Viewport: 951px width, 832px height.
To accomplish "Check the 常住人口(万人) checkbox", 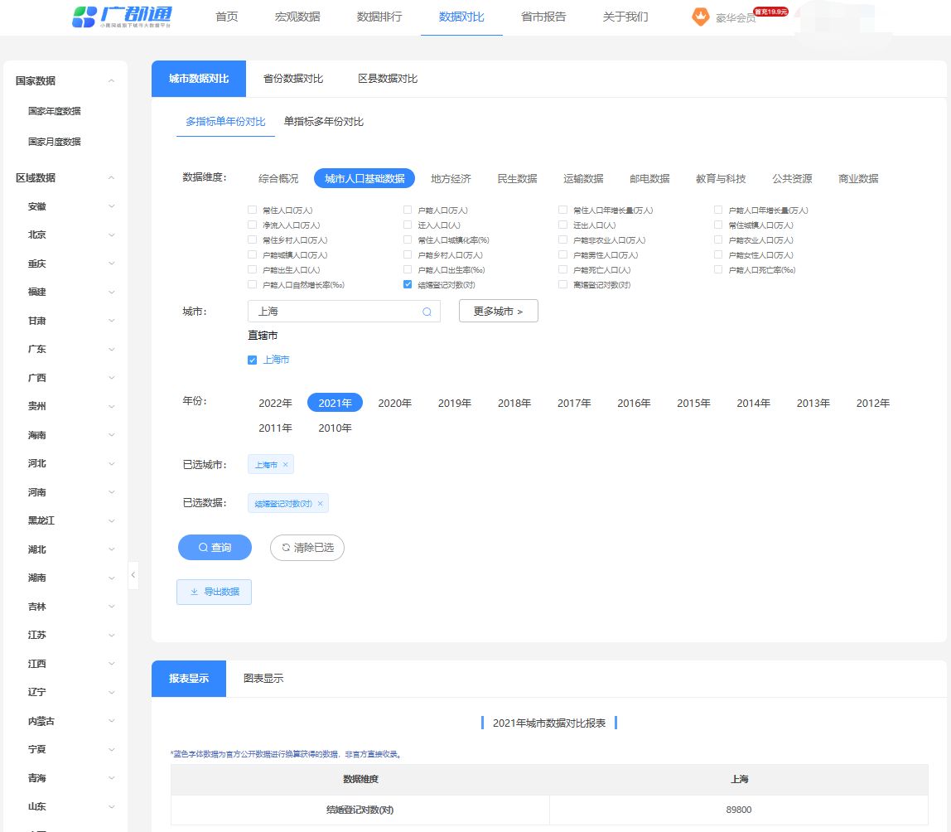I will (252, 210).
